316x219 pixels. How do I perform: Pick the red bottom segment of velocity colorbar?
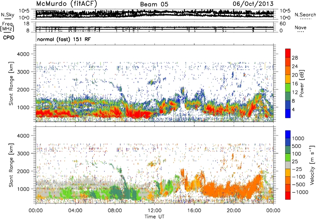click(x=288, y=196)
